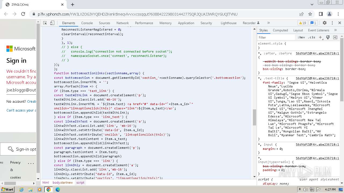Toggle the browser side panel icon
The width and height of the screenshot is (344, 193).
(x=321, y=14)
